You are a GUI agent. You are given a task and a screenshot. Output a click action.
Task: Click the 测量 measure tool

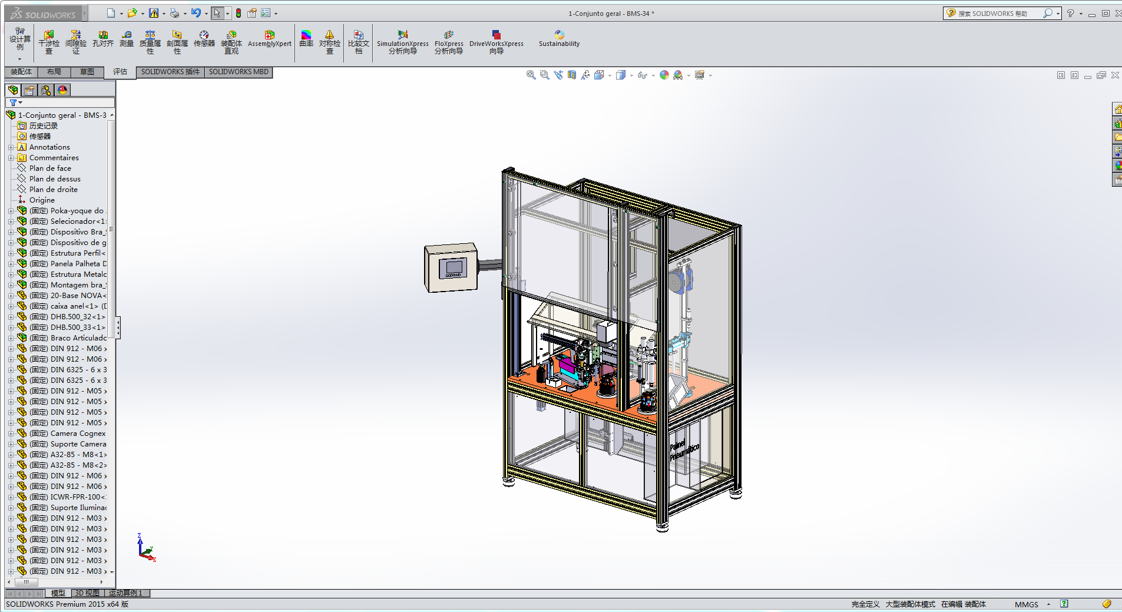pos(127,39)
